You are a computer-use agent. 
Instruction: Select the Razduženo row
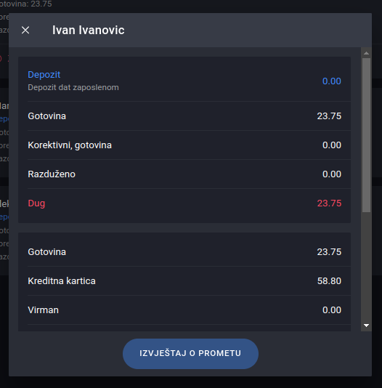pos(184,174)
